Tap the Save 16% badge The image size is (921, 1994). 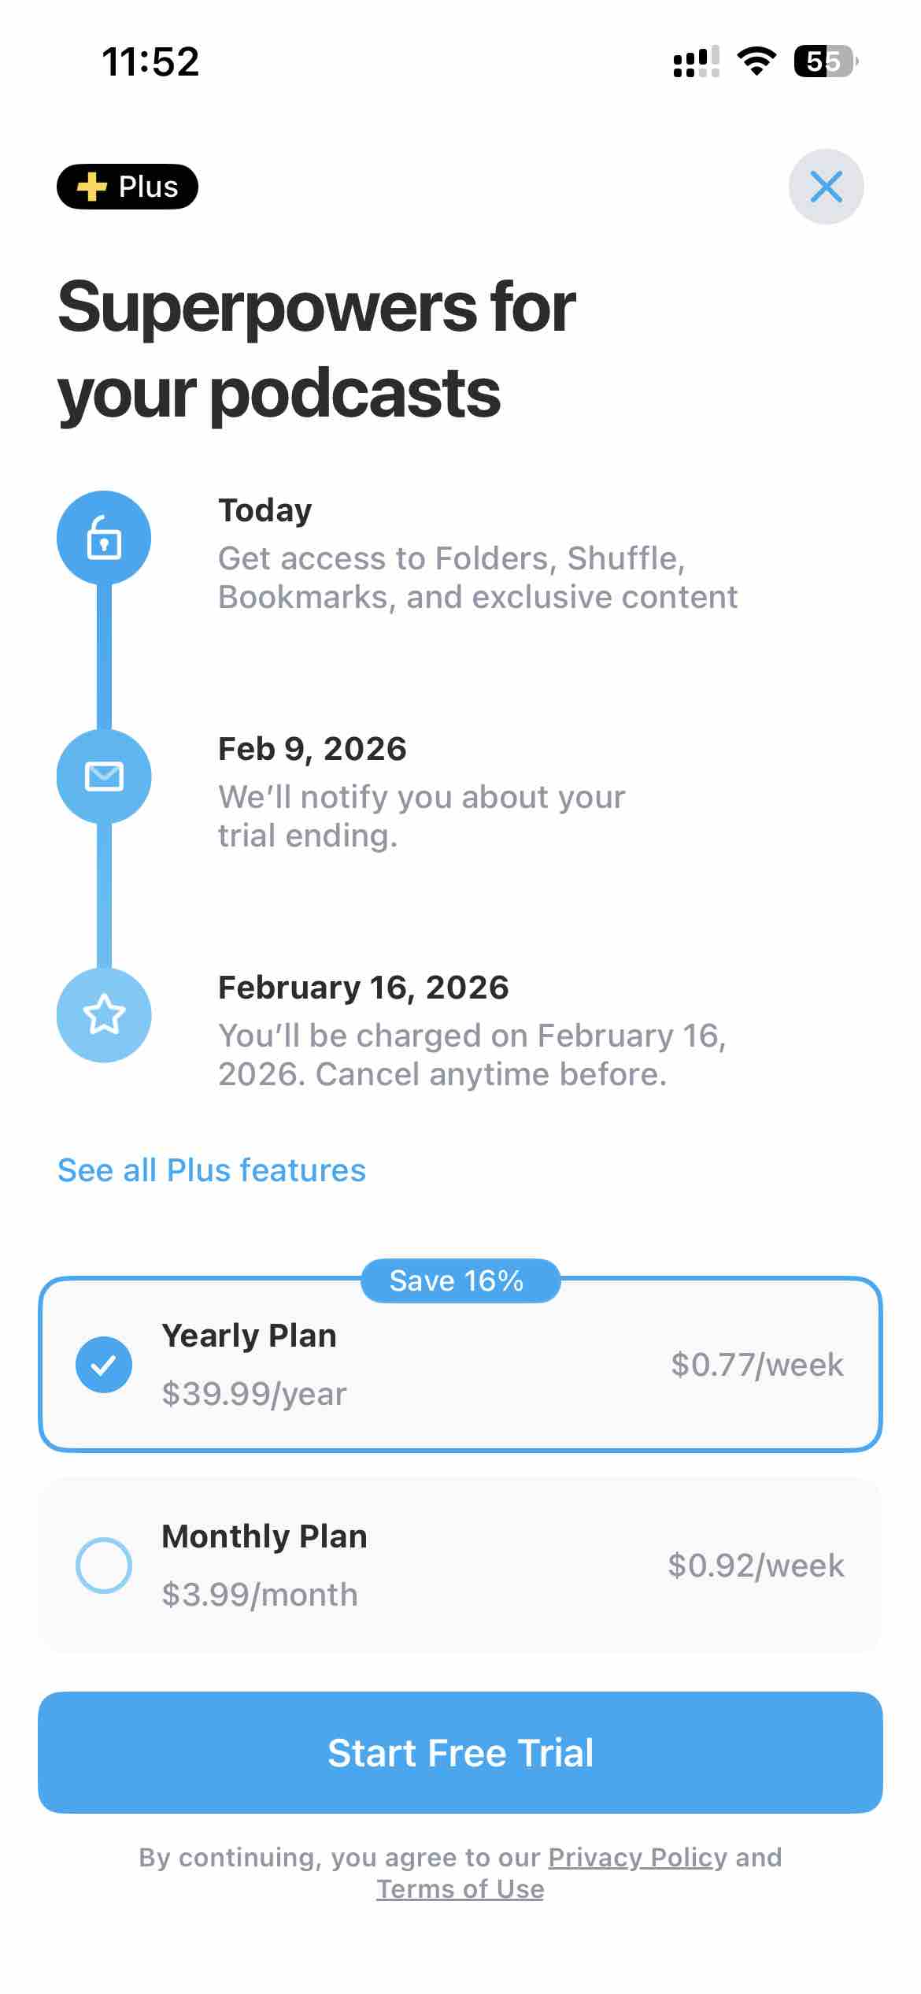tap(457, 1281)
